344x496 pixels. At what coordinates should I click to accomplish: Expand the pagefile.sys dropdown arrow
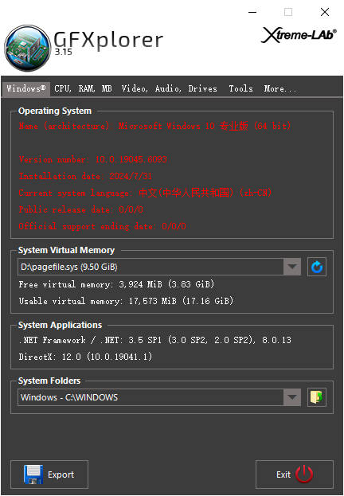(x=292, y=267)
